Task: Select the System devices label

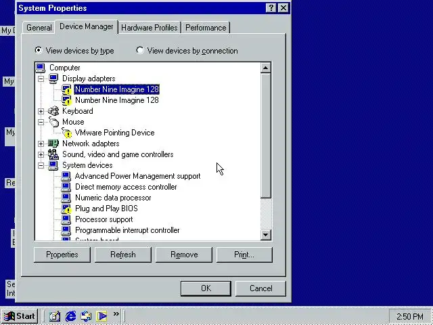Action: tap(87, 165)
